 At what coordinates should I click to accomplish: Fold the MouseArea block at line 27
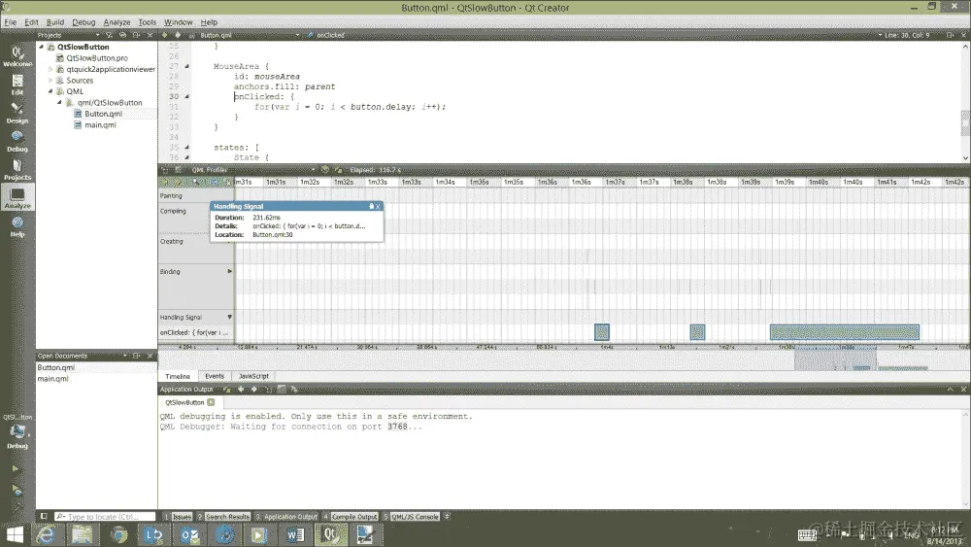tap(187, 66)
